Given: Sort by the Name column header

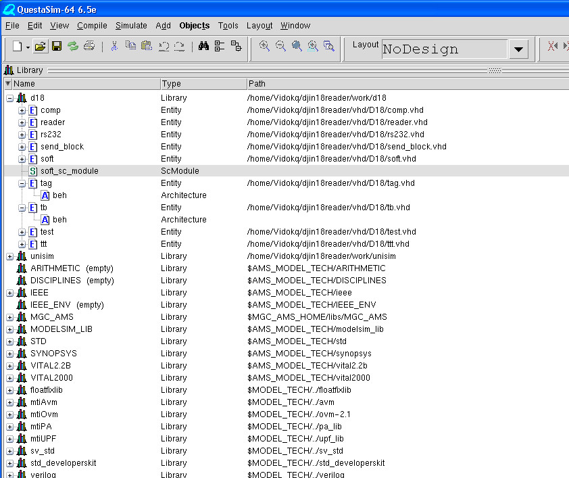Looking at the screenshot, I should (86, 84).
